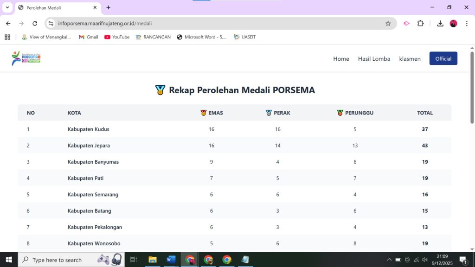475x267 pixels.
Task: Open your Chrome profile avatar
Action: [x=453, y=23]
